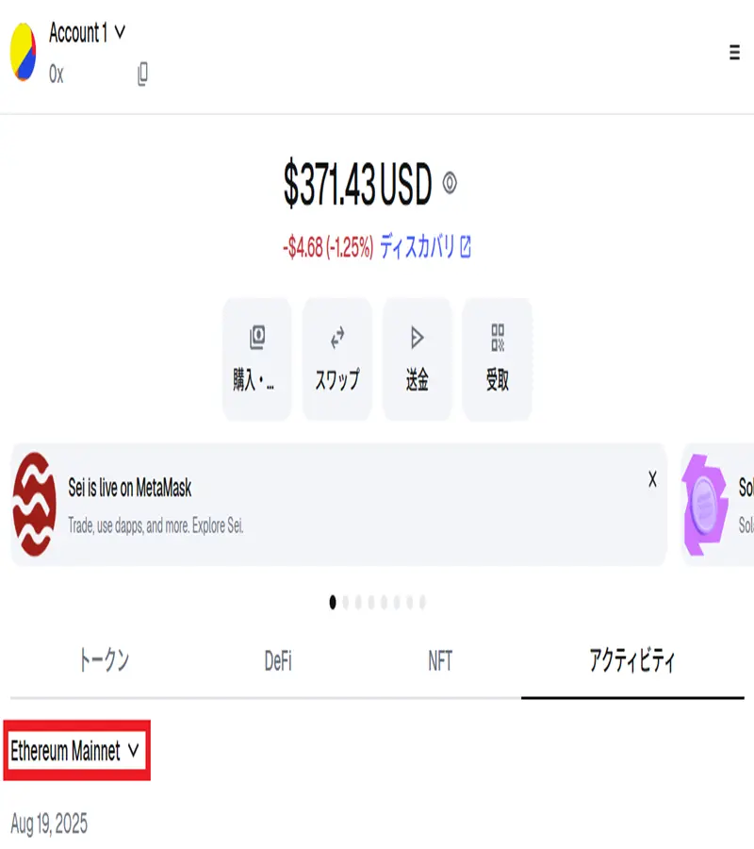Open the ディスカバリ external link
The width and height of the screenshot is (754, 849).
(x=425, y=247)
